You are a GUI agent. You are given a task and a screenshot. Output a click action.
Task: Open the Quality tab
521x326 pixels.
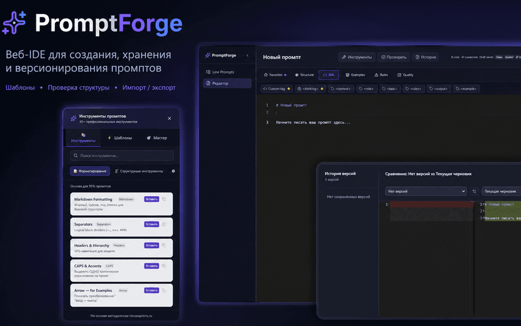pos(405,75)
